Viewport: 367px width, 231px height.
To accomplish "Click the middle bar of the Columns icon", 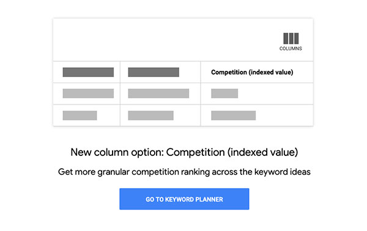I will click(x=291, y=38).
